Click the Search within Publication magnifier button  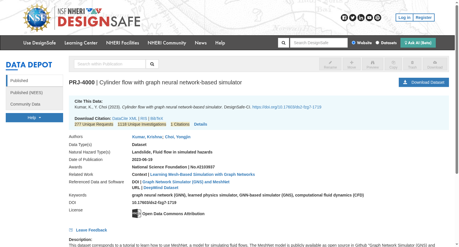point(152,64)
